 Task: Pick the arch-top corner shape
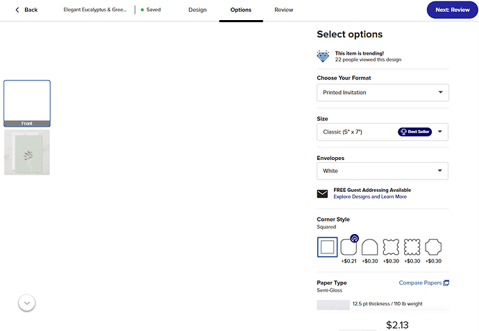369,247
